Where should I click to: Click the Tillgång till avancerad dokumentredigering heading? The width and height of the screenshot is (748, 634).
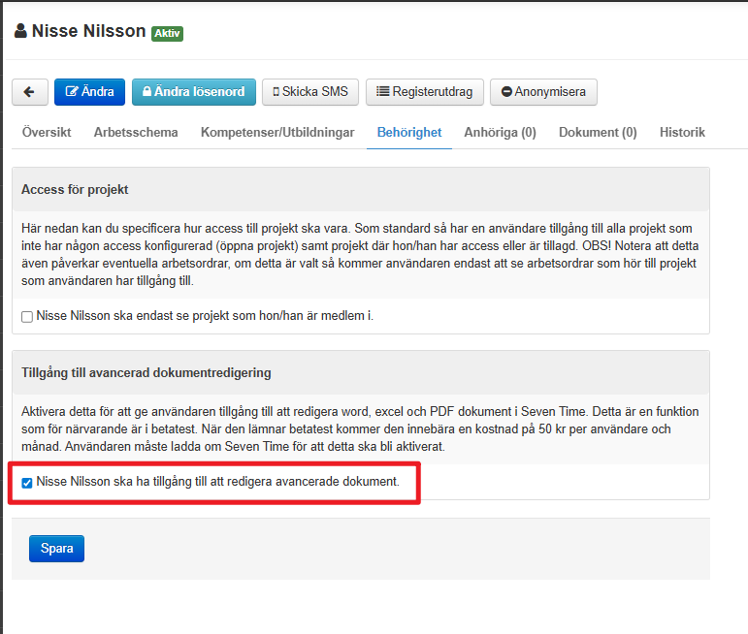[x=146, y=372]
